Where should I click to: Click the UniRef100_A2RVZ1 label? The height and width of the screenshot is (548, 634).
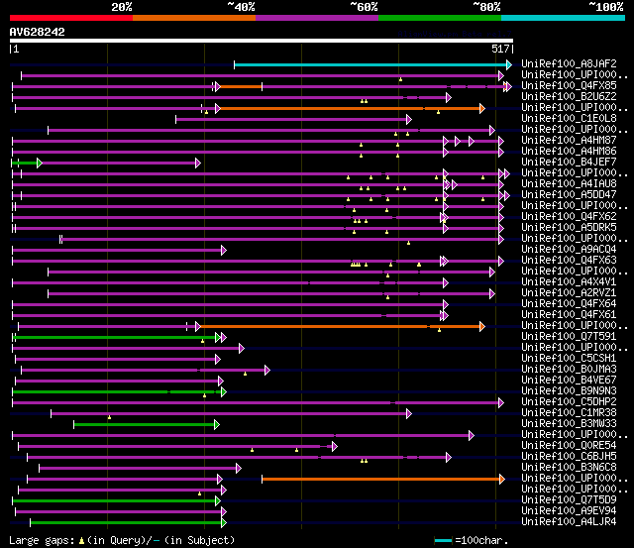point(569,293)
